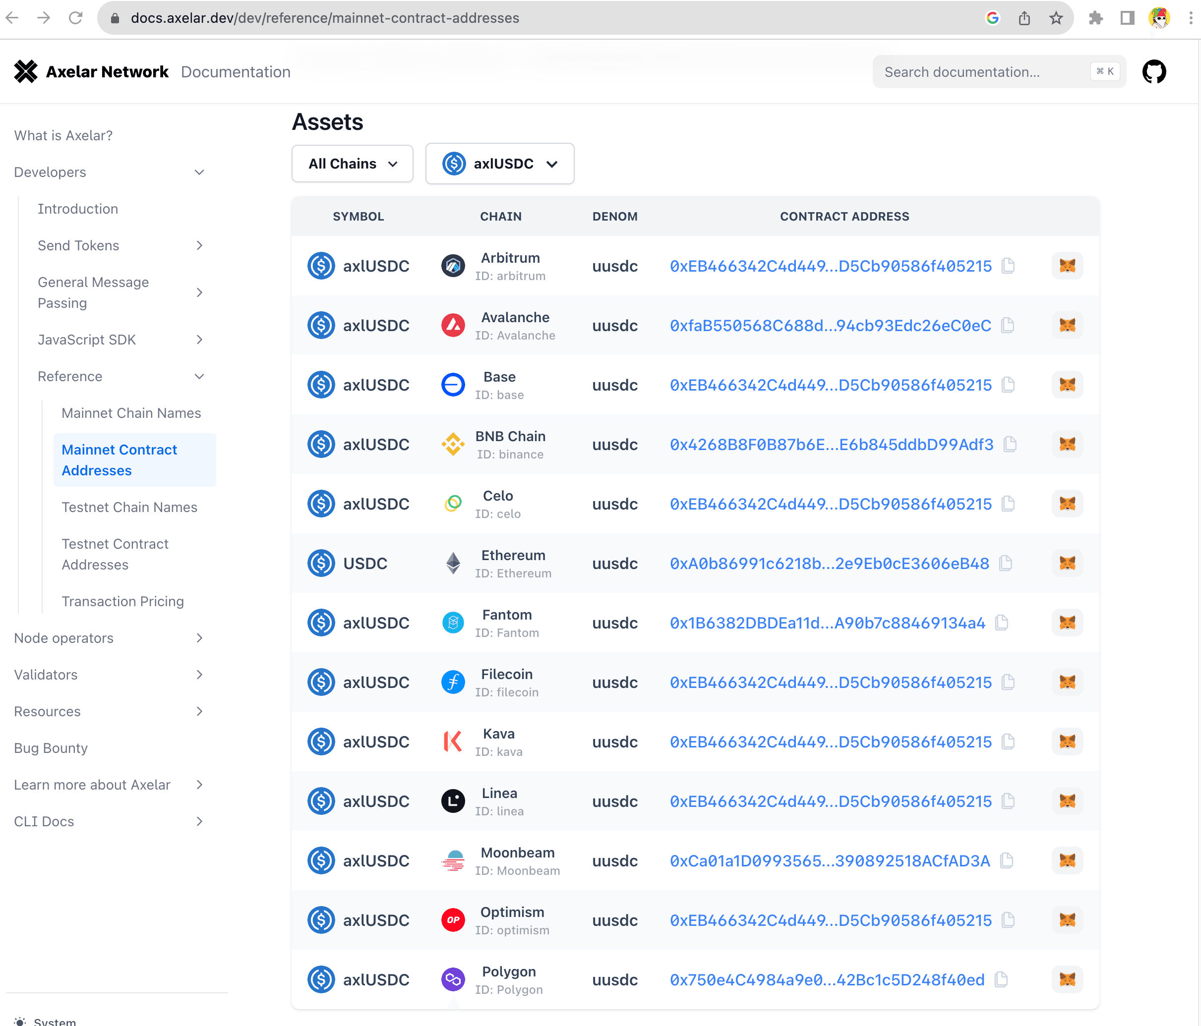Open the Transaction Pricing page
The height and width of the screenshot is (1026, 1201).
[122, 601]
